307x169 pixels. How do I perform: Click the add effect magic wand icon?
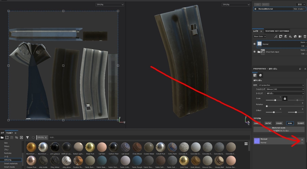[x=276, y=36]
